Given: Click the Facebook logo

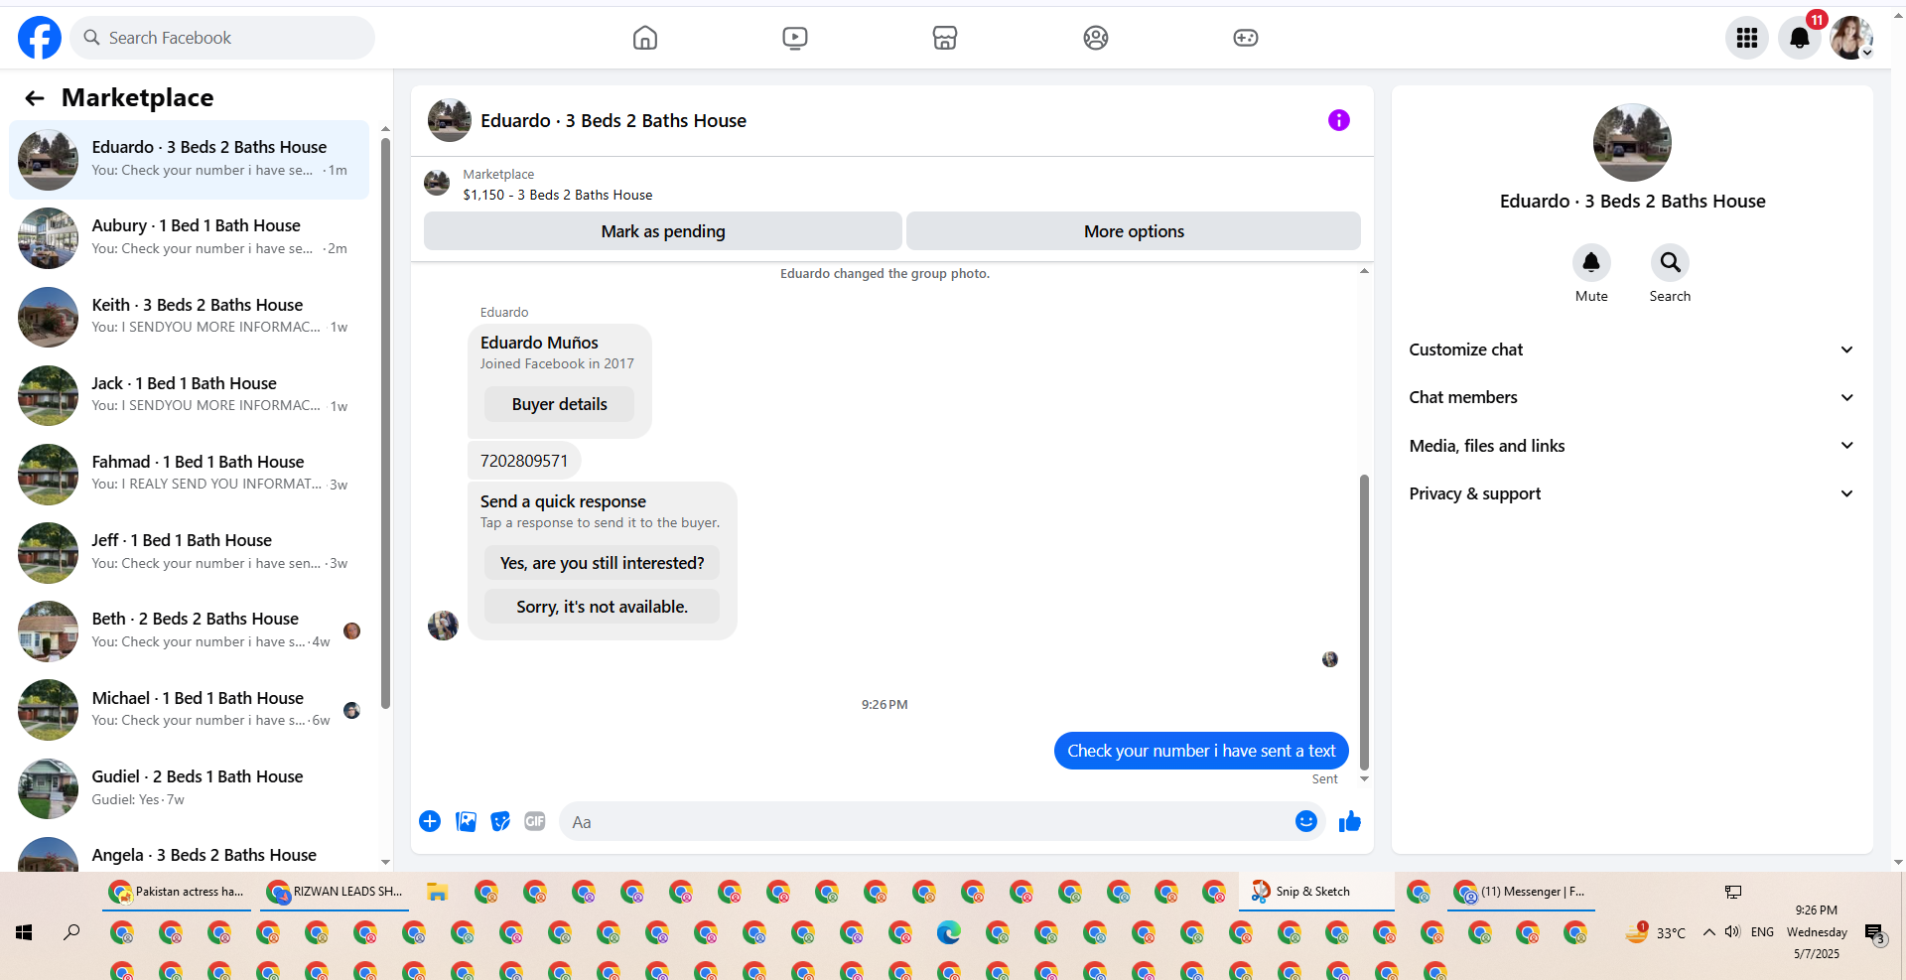Looking at the screenshot, I should 40,38.
